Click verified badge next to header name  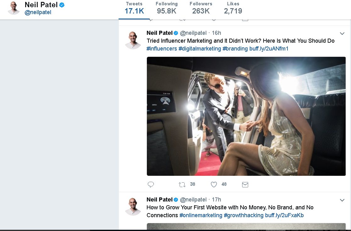[x=62, y=5]
